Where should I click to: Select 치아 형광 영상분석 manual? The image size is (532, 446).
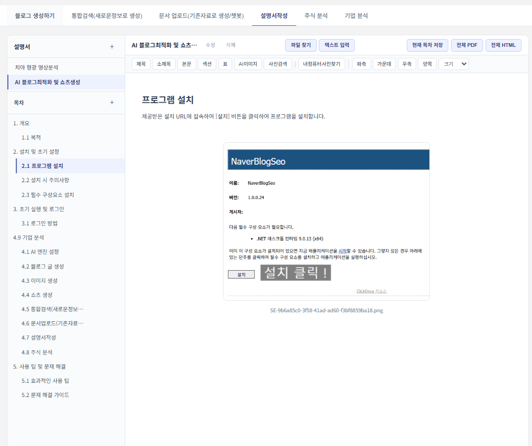point(66,67)
